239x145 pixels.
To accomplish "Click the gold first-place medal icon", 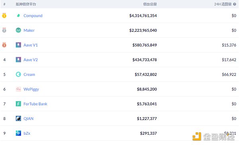I will coord(4,15).
